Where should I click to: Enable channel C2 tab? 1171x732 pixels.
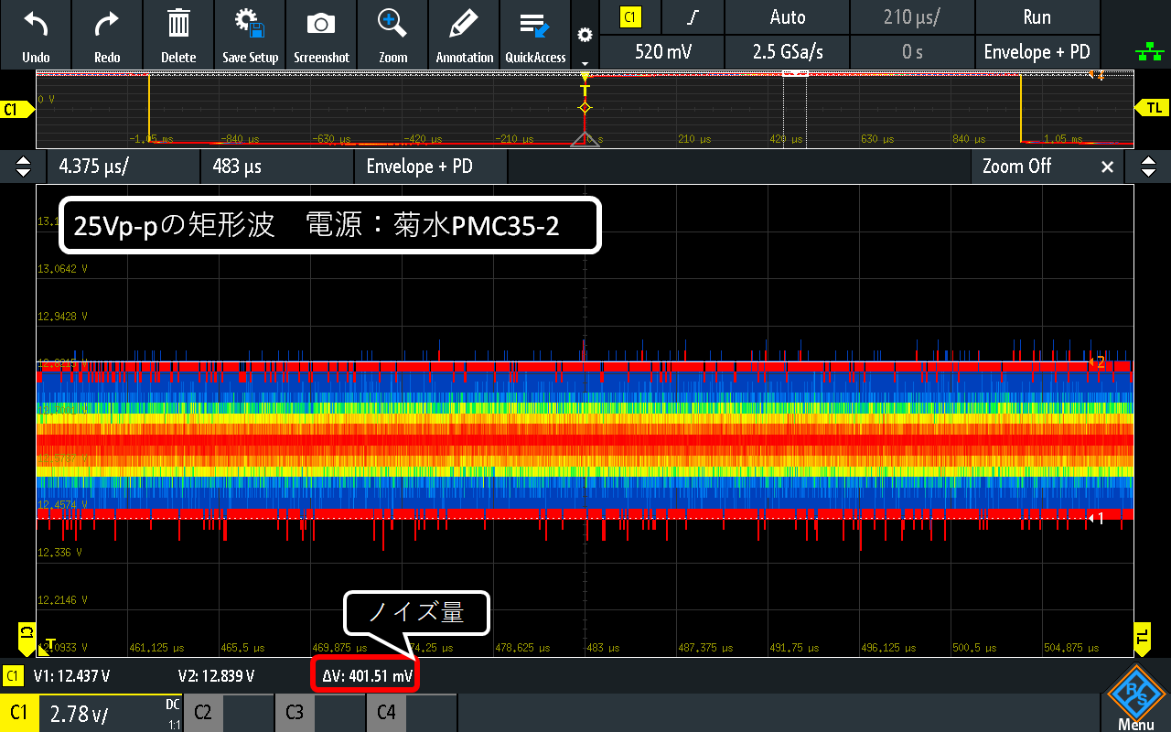[x=229, y=713]
